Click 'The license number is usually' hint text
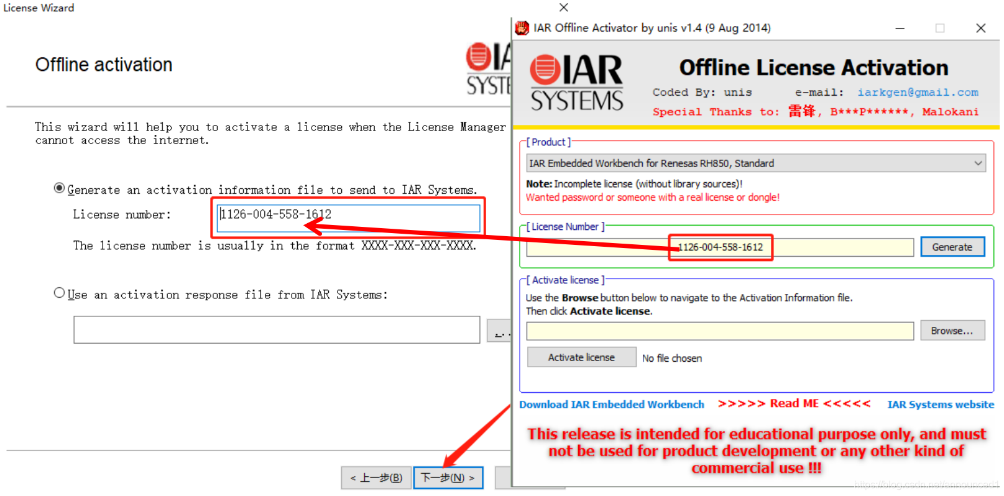1004x496 pixels. click(x=275, y=246)
